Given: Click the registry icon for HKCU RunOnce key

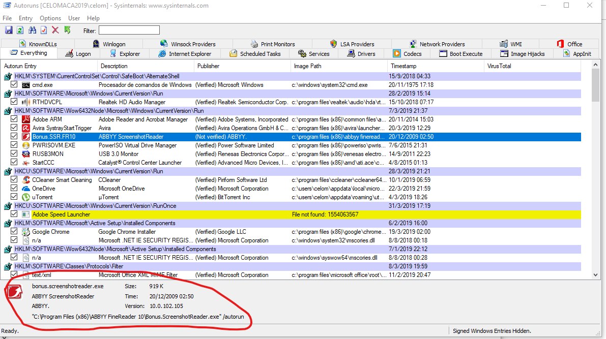Looking at the screenshot, I should pos(8,206).
